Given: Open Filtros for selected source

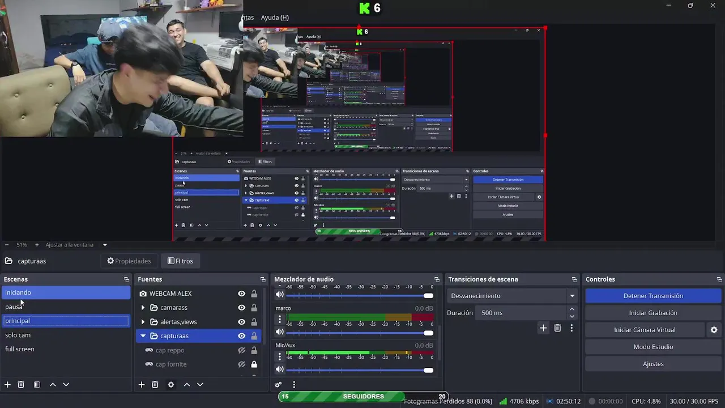Looking at the screenshot, I should 180,261.
